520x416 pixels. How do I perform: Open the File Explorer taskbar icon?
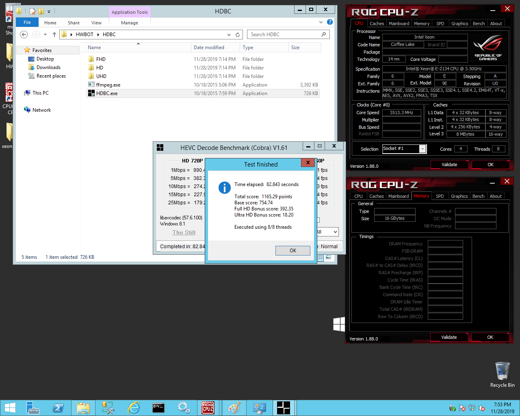(x=83, y=408)
